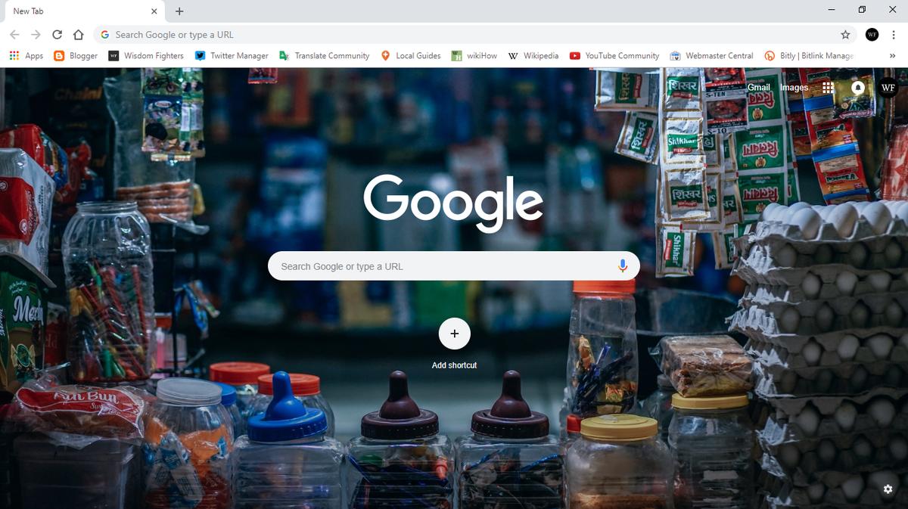The image size is (908, 509).
Task: Activate voice search with the microphone icon
Action: tap(623, 265)
